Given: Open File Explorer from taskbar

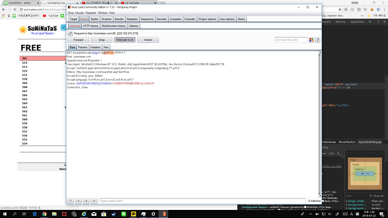Looking at the screenshot, I should [x=54, y=214].
